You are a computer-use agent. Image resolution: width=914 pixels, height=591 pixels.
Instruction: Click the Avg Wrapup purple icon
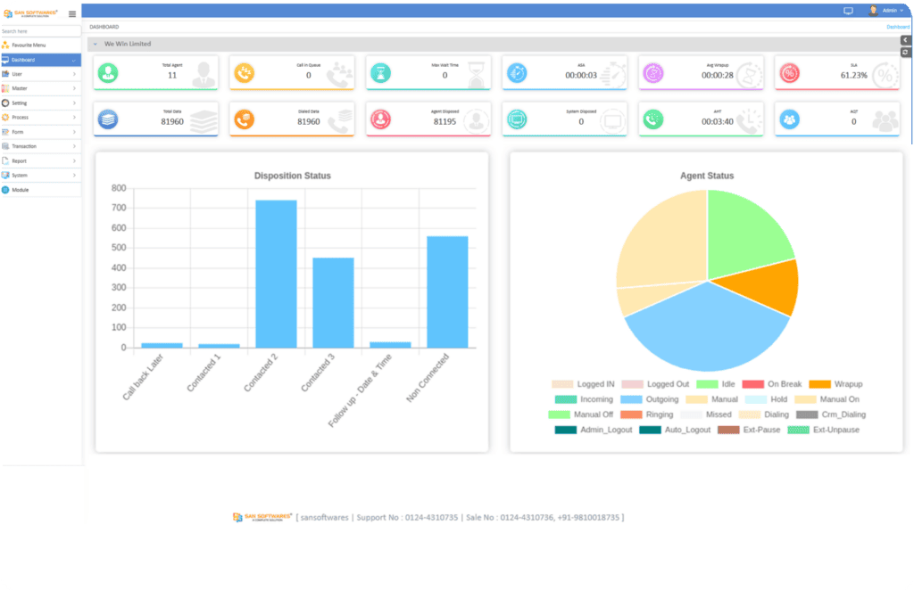coord(653,73)
